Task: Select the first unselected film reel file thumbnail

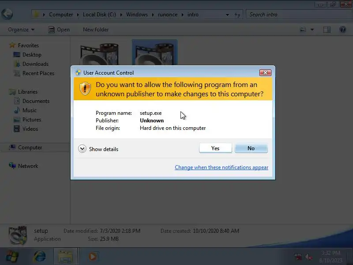Action: pyautogui.click(x=100, y=54)
